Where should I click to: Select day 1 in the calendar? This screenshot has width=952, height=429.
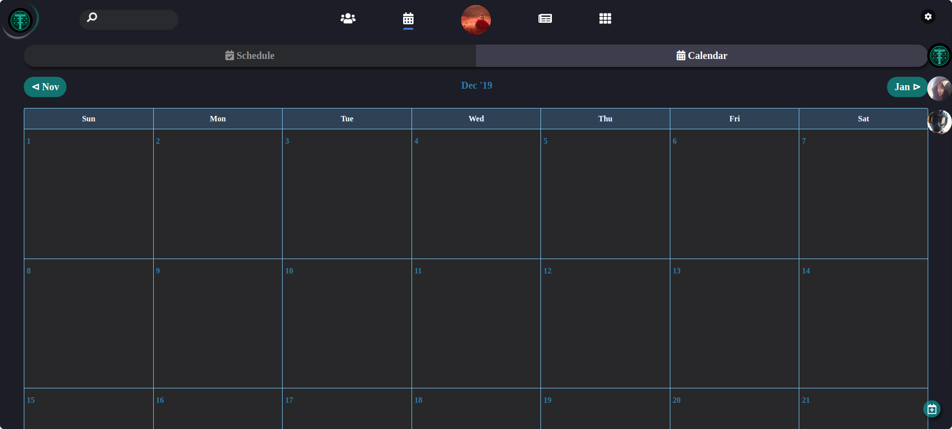[x=89, y=194]
